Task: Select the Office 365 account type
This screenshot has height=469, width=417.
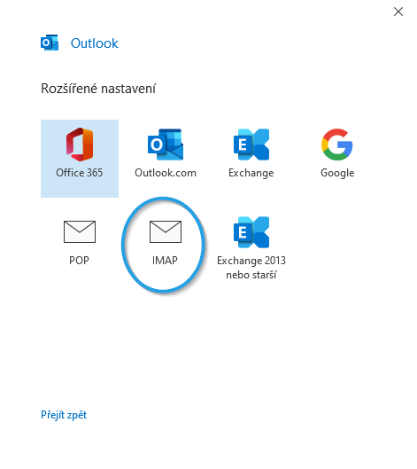Action: point(80,159)
